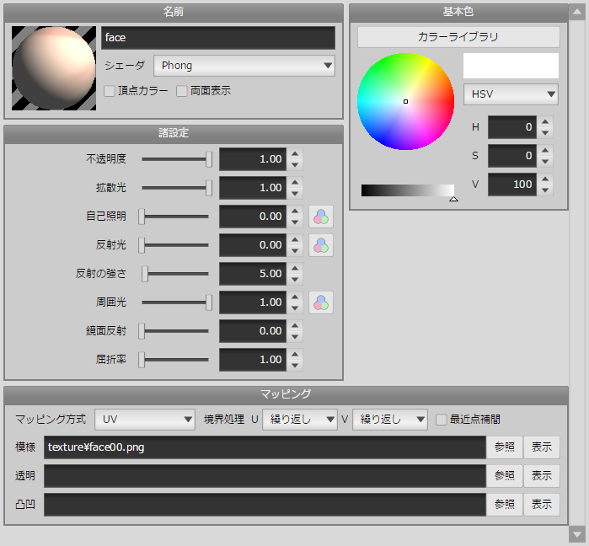The image size is (589, 546).
Task: Increase 自己照明 with up arrow
Action: click(295, 211)
